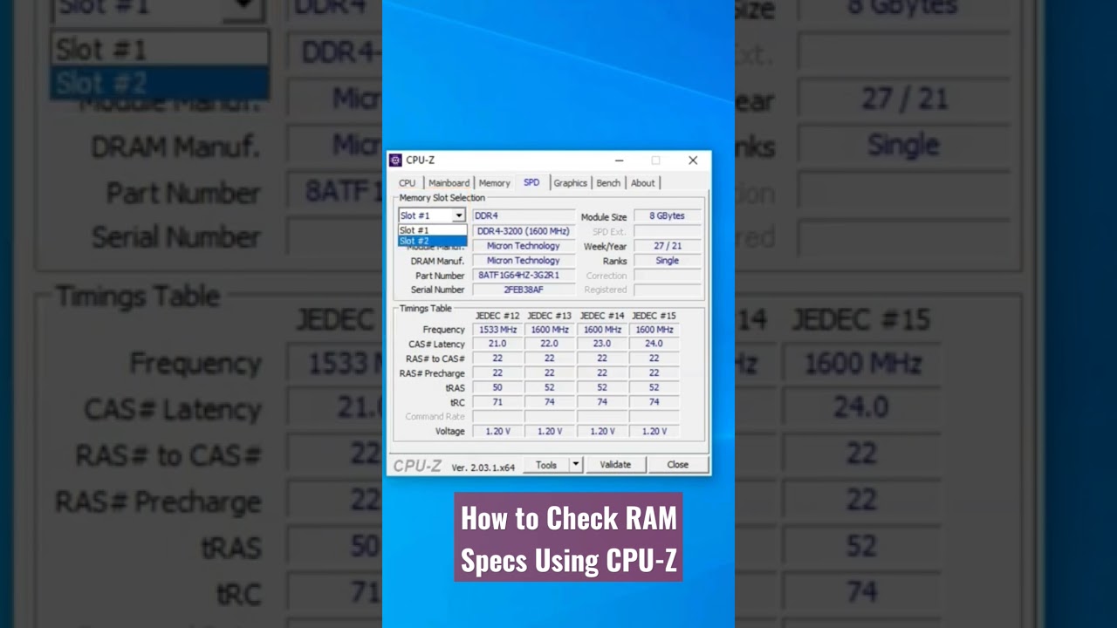Click the CPU-Z logo text at bottom left

pos(417,466)
